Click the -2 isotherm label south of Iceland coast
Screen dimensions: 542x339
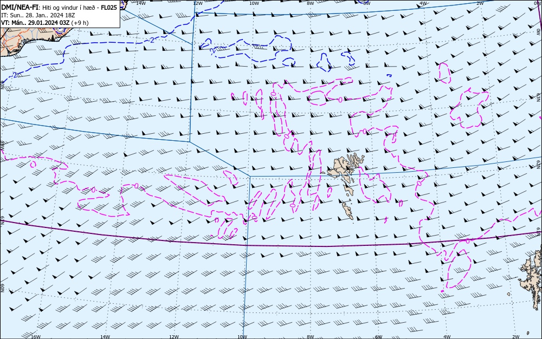click(x=152, y=40)
